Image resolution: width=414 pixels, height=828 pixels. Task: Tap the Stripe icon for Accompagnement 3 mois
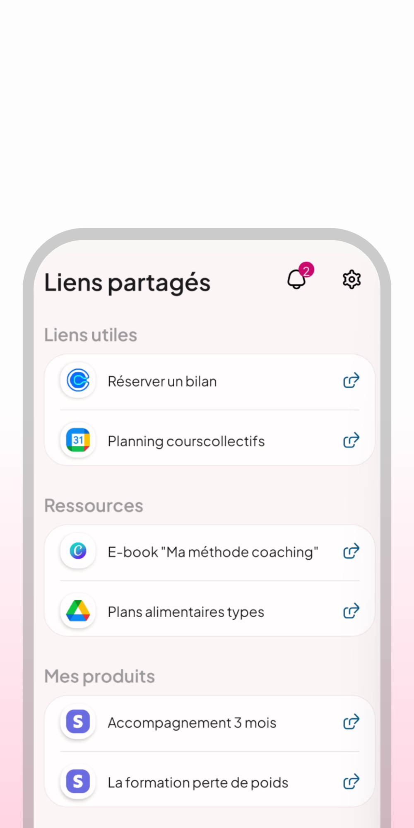pyautogui.click(x=78, y=722)
